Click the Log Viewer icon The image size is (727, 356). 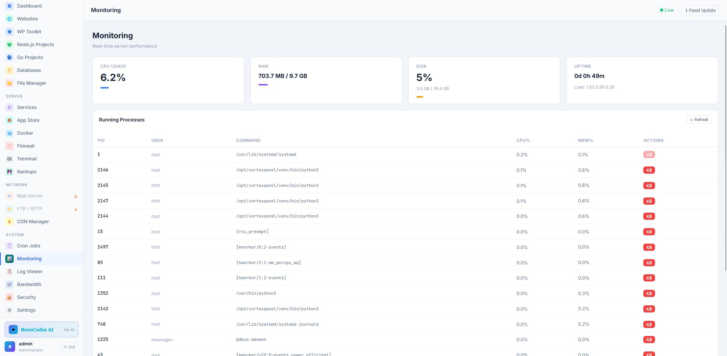[9, 272]
